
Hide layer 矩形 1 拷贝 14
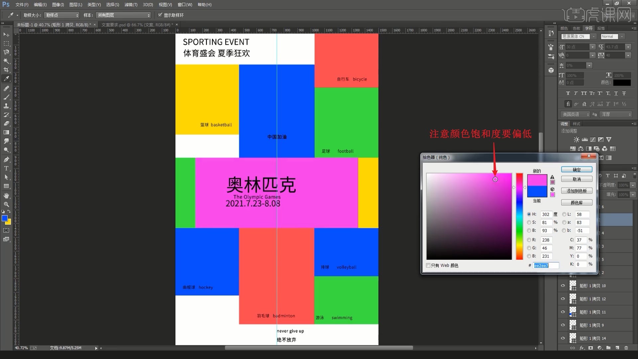[563, 338]
